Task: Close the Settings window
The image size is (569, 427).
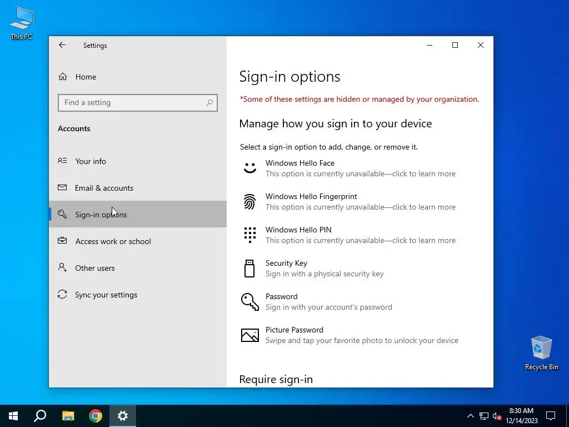Action: pyautogui.click(x=481, y=45)
